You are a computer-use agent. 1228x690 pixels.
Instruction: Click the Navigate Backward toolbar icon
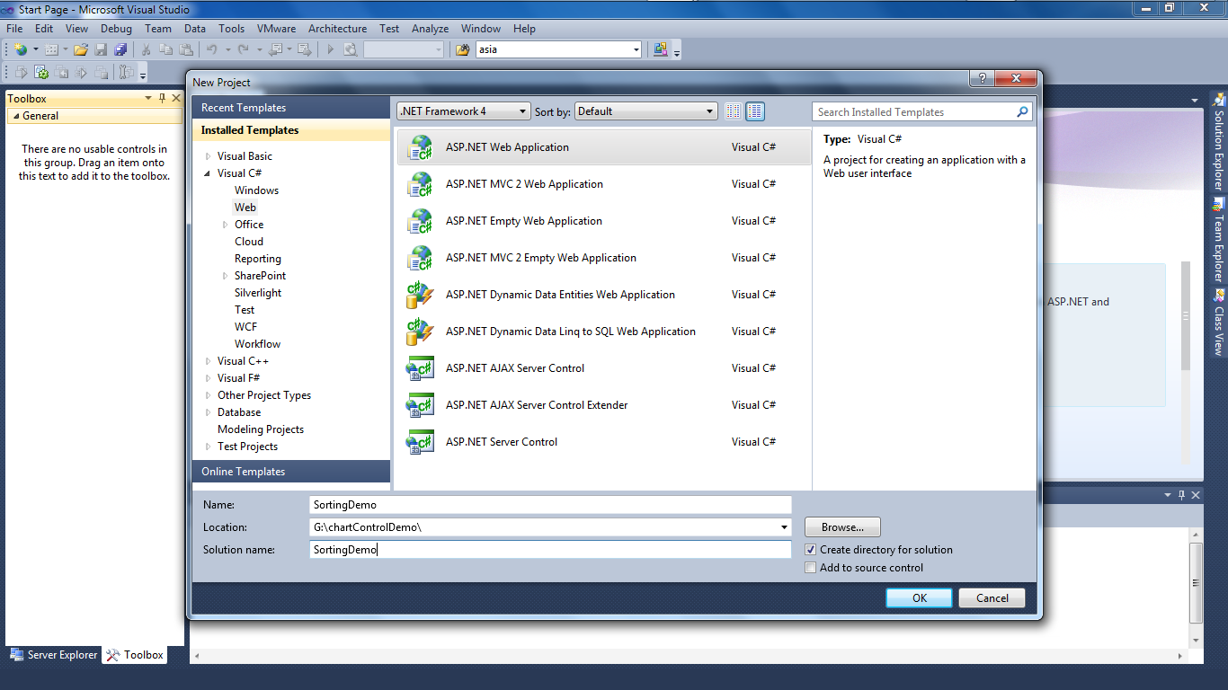click(x=276, y=49)
